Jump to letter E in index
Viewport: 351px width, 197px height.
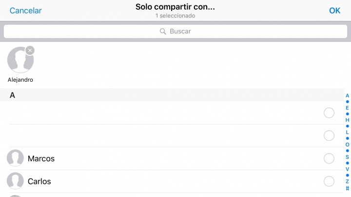click(347, 108)
